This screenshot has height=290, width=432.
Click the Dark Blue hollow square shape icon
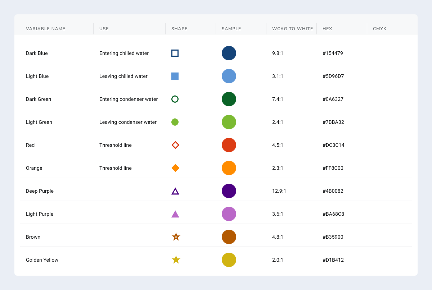point(175,53)
